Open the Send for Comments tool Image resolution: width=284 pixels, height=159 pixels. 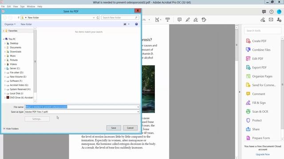pyautogui.click(x=261, y=85)
